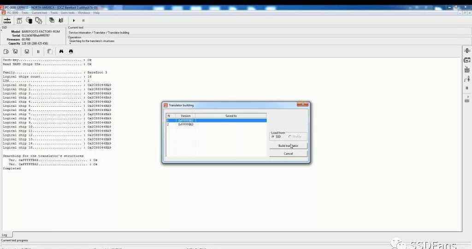Click the N column header
472x249 pixels.
[x=171, y=116]
